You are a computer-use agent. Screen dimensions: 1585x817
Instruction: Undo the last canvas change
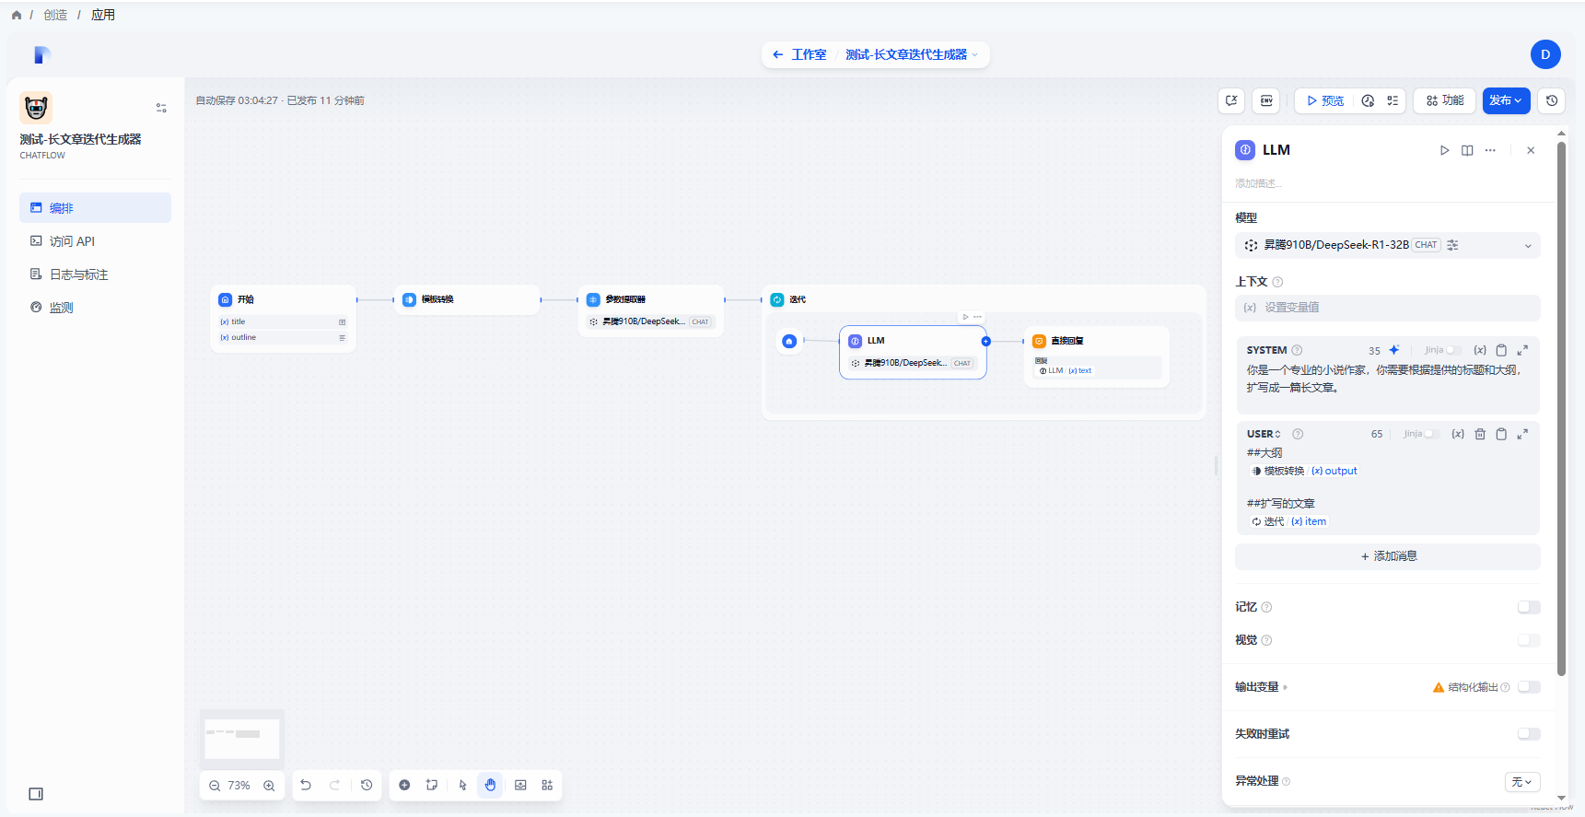point(306,786)
